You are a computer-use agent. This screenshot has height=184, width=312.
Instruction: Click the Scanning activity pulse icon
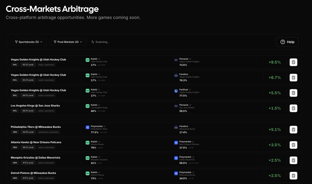point(93,42)
